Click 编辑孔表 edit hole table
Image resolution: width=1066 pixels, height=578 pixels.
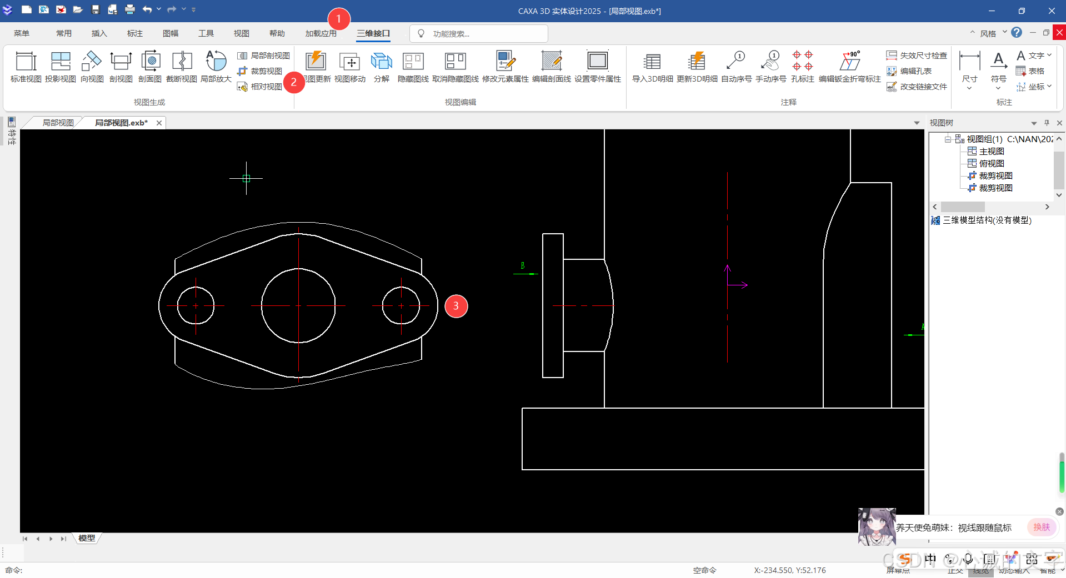[909, 71]
